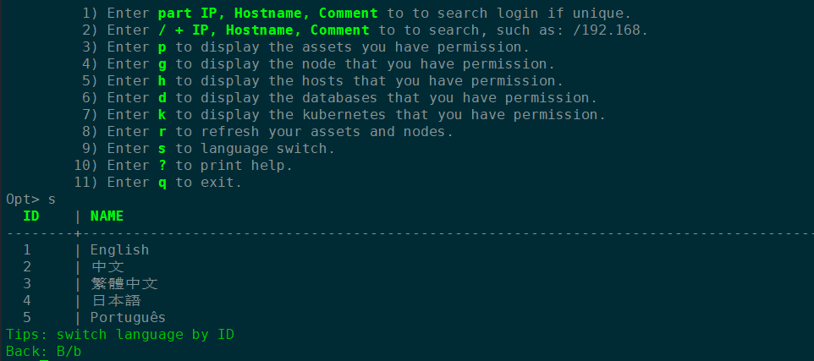This screenshot has width=814, height=361.
Task: Click the green 'g' key hint
Action: point(162,65)
